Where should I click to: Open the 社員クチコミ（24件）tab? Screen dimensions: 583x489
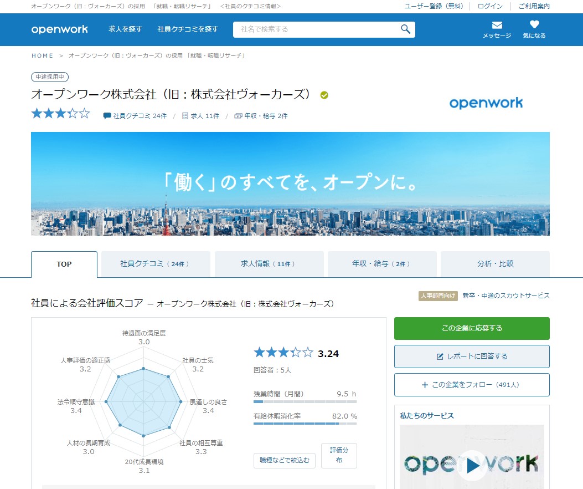pyautogui.click(x=156, y=264)
